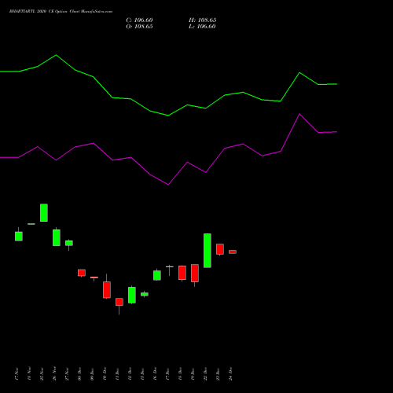The width and height of the screenshot is (393, 393).
Task: Select the 27 Nov date label
Action: tap(67, 373)
